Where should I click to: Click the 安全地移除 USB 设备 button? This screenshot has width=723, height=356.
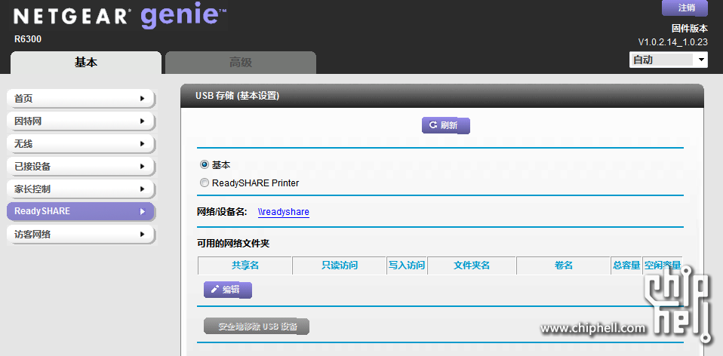tap(257, 327)
